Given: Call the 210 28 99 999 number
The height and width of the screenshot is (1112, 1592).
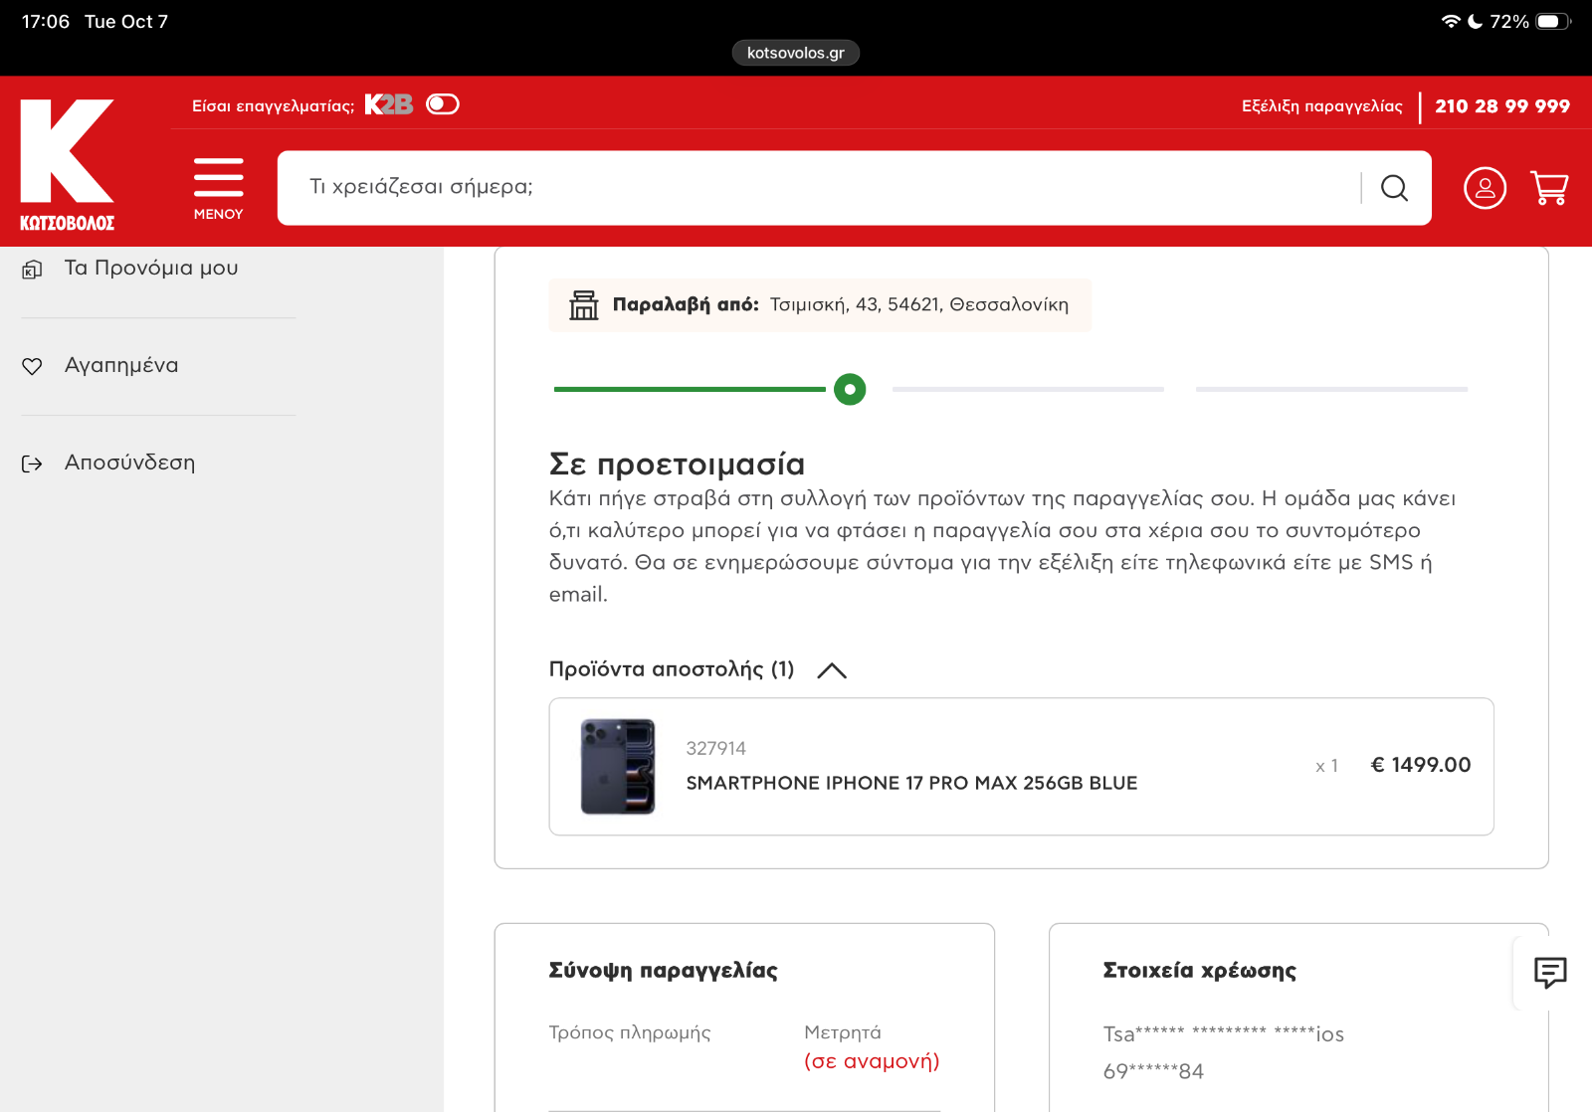Looking at the screenshot, I should coord(1501,106).
